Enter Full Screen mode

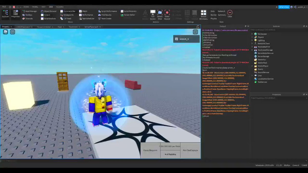click(153, 15)
